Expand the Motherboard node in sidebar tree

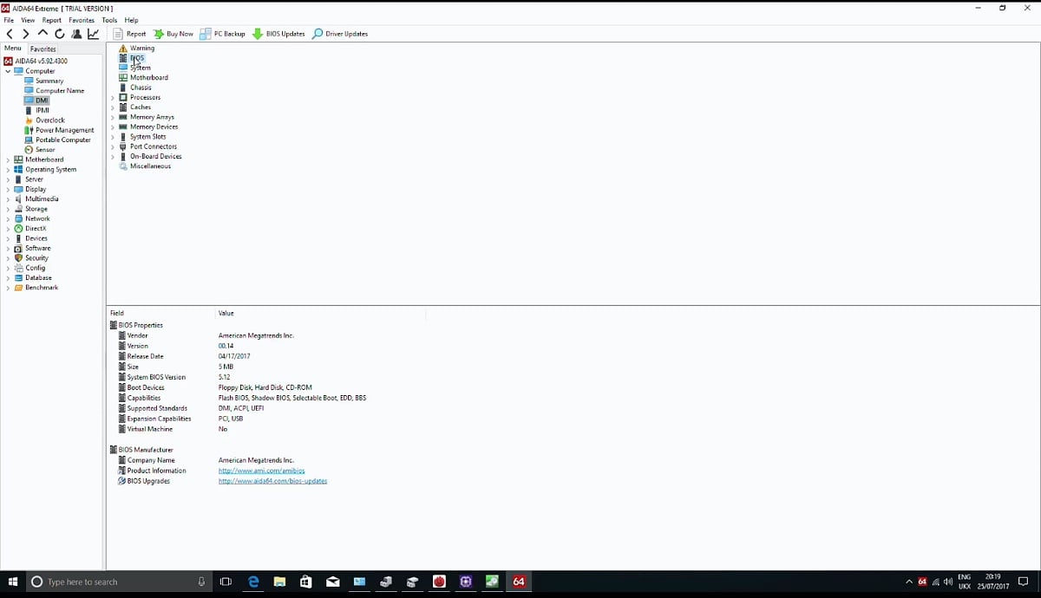click(x=8, y=159)
